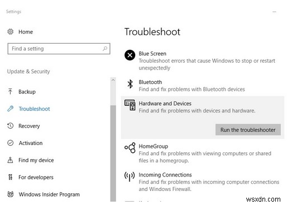Click the Update & Security heading

pyautogui.click(x=28, y=71)
